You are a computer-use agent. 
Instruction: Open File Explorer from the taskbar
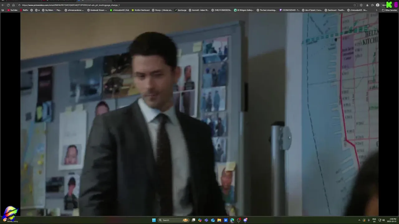click(219, 220)
